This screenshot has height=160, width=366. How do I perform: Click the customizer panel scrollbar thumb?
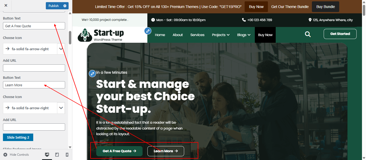coord(70,38)
